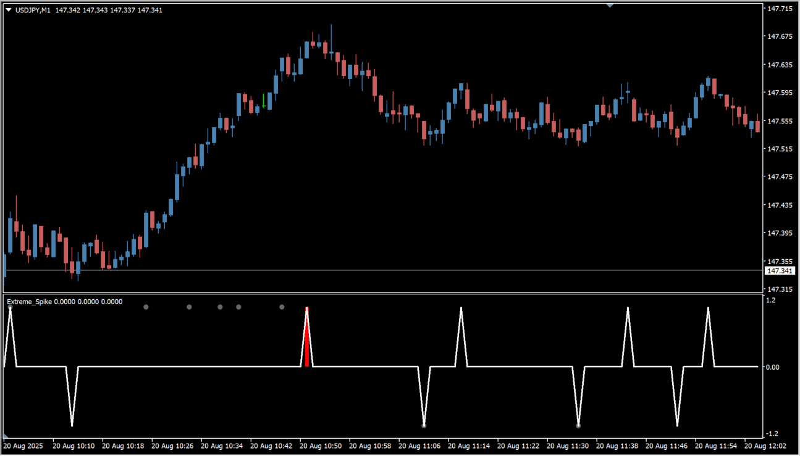Click the 147.395 price scale label
800x456 pixels.
tap(780, 234)
